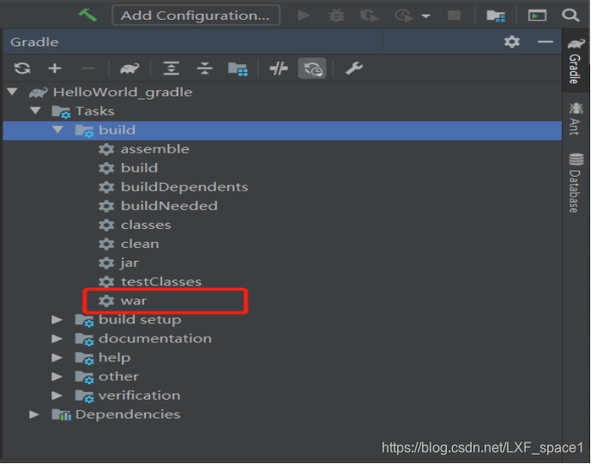This screenshot has width=591, height=464.
Task: Click the Search Everywhere magnifier icon
Action: pos(570,15)
